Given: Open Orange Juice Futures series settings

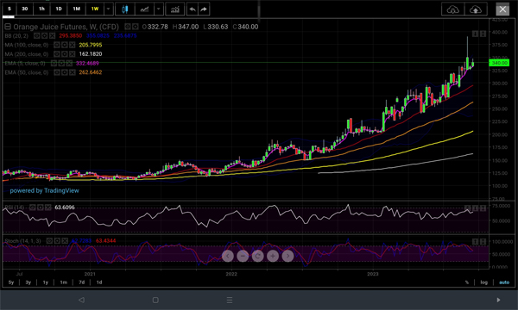Looking at the screenshot, I should coord(136,27).
